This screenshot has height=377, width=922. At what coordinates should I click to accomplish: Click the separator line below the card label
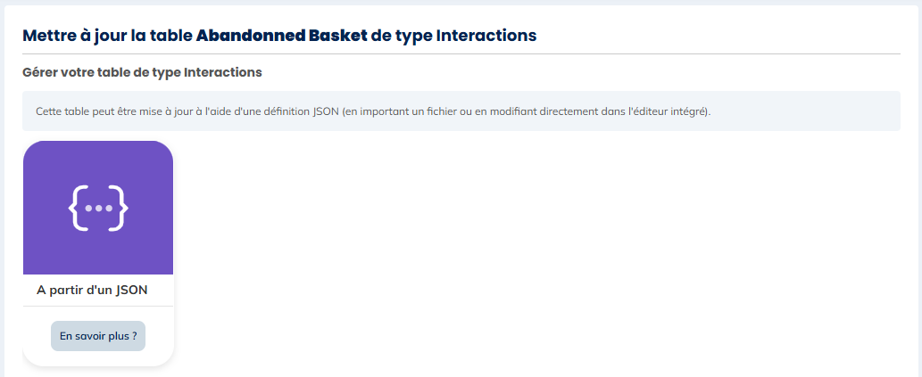[x=98, y=306]
